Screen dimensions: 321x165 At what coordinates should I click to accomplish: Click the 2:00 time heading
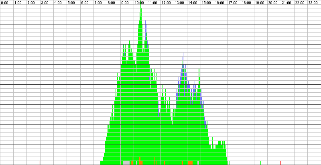coord(31,3)
